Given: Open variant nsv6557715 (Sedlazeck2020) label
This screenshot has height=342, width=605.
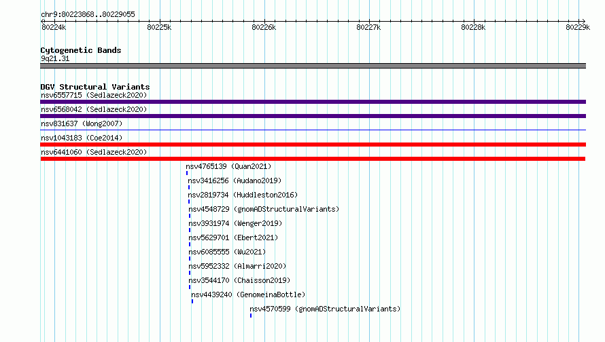Looking at the screenshot, I should 94,95.
